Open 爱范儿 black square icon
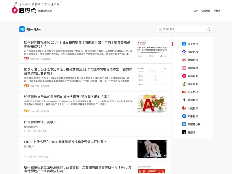Viewport: 232px width, 174px height. 184,132
